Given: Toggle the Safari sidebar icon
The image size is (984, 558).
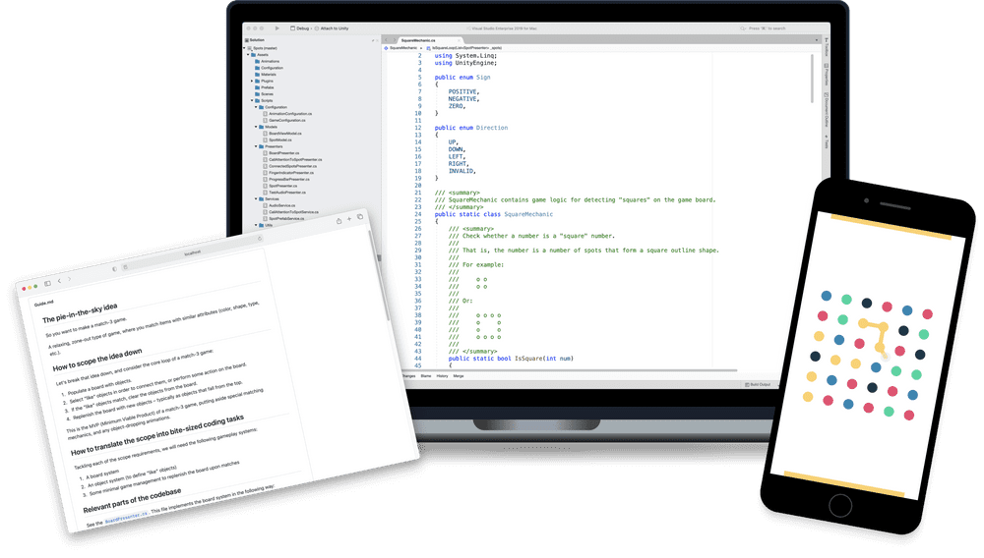Looking at the screenshot, I should 47,283.
